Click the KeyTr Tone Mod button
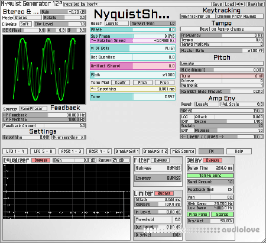The width and height of the screenshot is (266, 243). (x=121, y=83)
